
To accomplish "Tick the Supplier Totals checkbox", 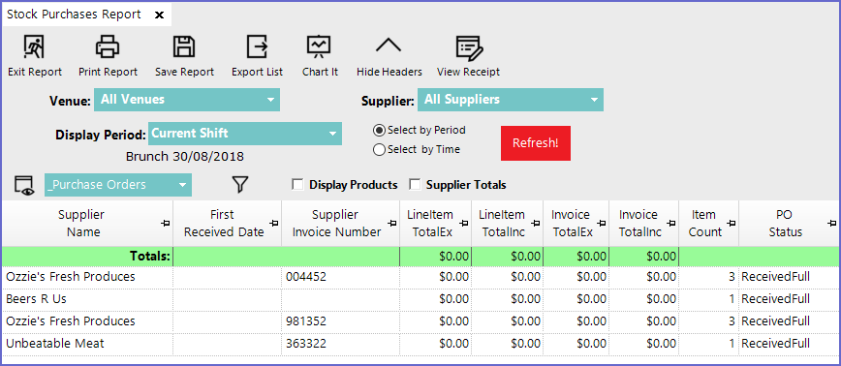I will (x=414, y=185).
